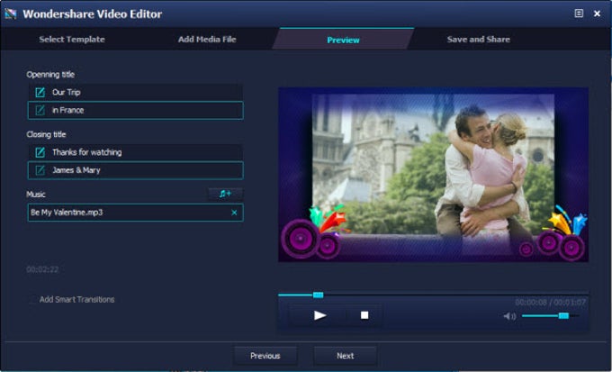Viewport: 612px width, 372px height.
Task: Add music with the note-plus icon
Action: (x=225, y=194)
